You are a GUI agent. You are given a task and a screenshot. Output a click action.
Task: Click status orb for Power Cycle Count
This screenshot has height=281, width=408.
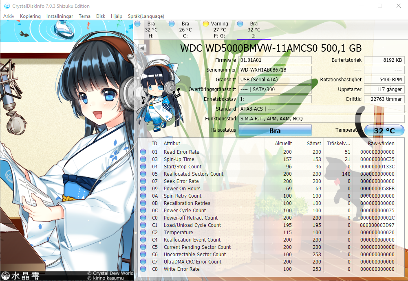pyautogui.click(x=143, y=210)
